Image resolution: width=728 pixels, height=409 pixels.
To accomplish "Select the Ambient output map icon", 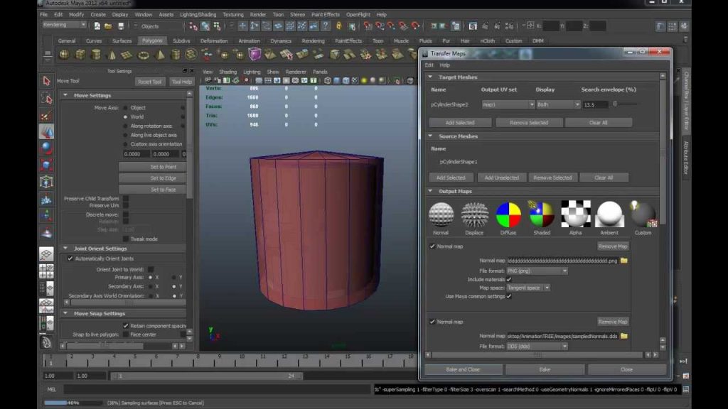I will click(609, 214).
